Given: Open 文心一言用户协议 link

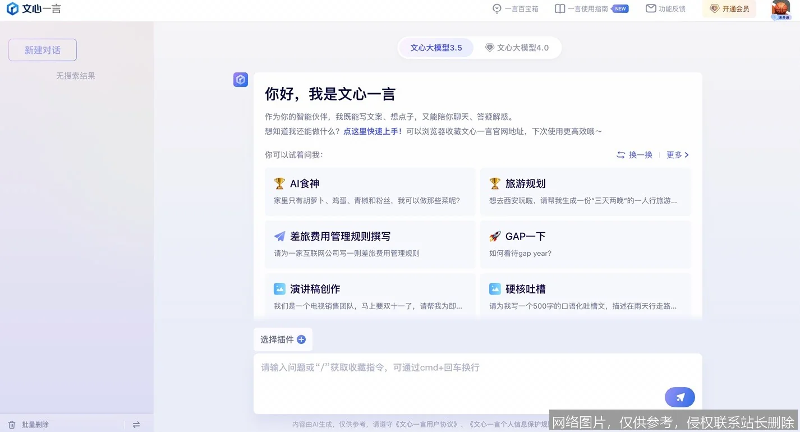Looking at the screenshot, I should pos(427,424).
